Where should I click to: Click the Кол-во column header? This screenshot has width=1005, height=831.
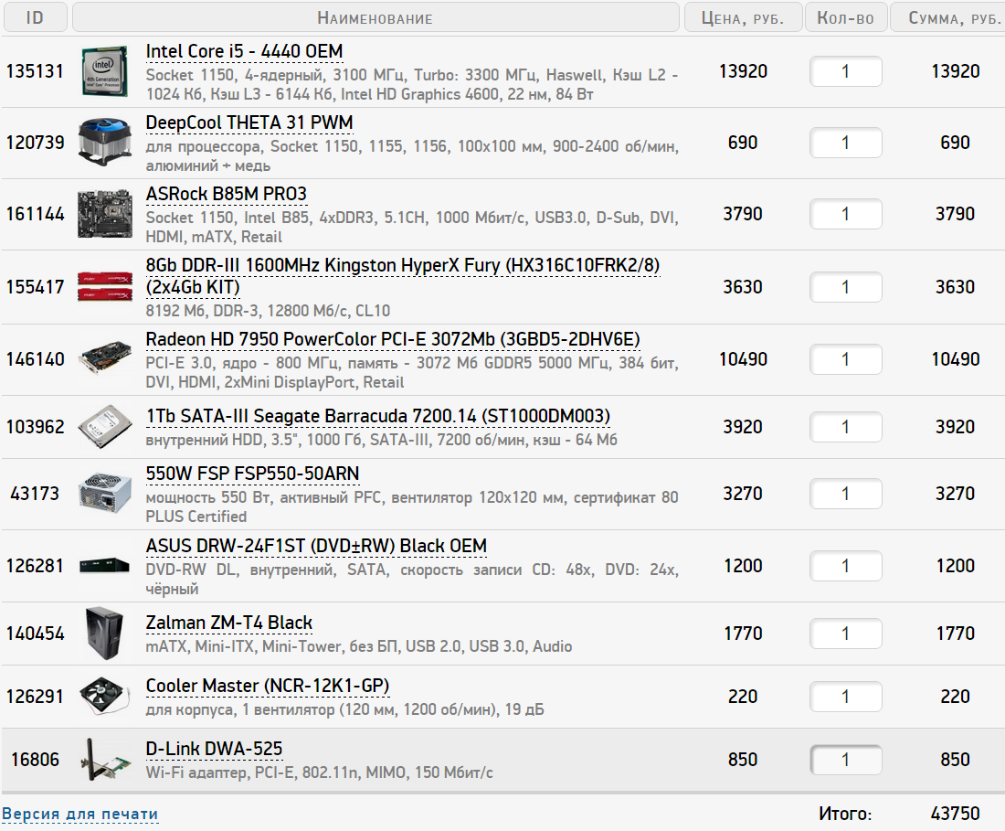[845, 17]
